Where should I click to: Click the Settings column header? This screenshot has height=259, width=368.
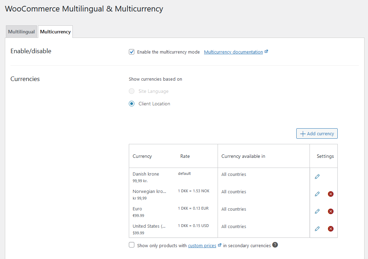point(325,156)
